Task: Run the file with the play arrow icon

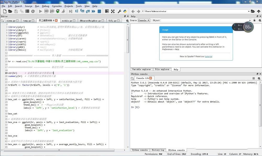Action: pyautogui.click(x=40, y=11)
